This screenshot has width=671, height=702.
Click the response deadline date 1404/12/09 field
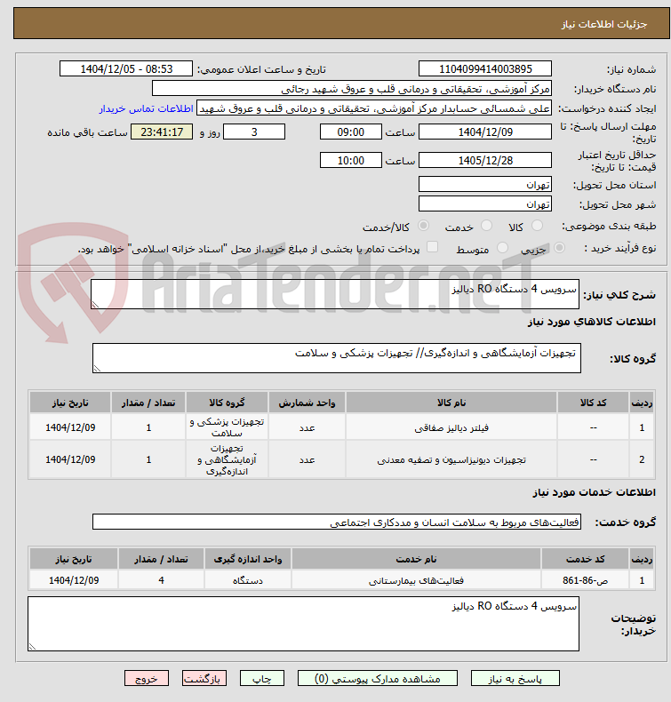coord(484,132)
